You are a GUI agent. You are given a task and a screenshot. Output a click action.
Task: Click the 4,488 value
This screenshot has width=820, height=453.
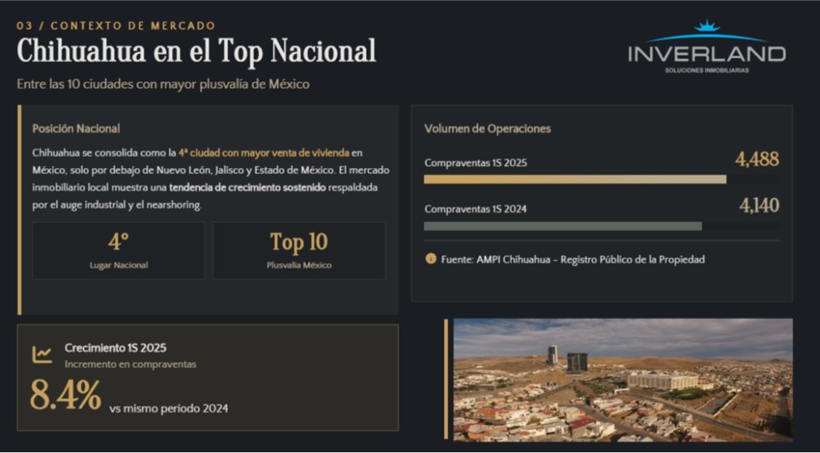click(x=756, y=159)
